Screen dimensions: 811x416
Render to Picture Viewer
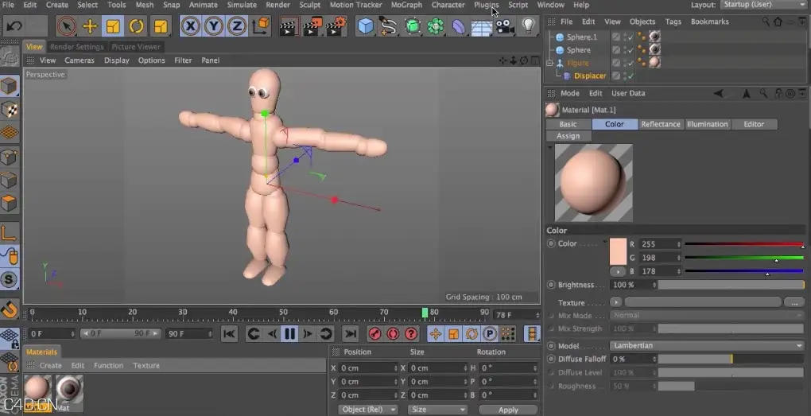click(312, 26)
